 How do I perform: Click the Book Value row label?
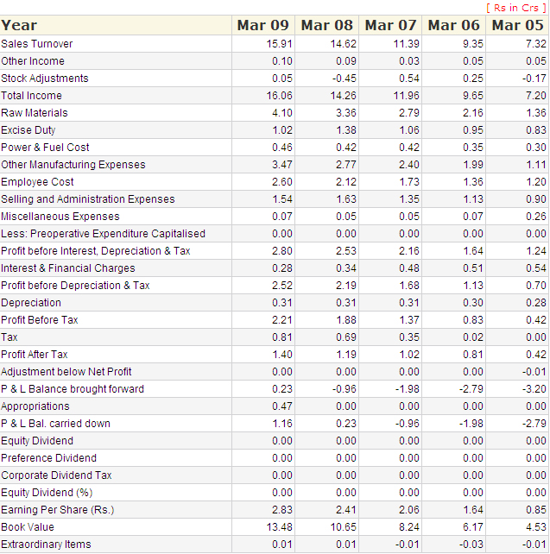tap(28, 527)
